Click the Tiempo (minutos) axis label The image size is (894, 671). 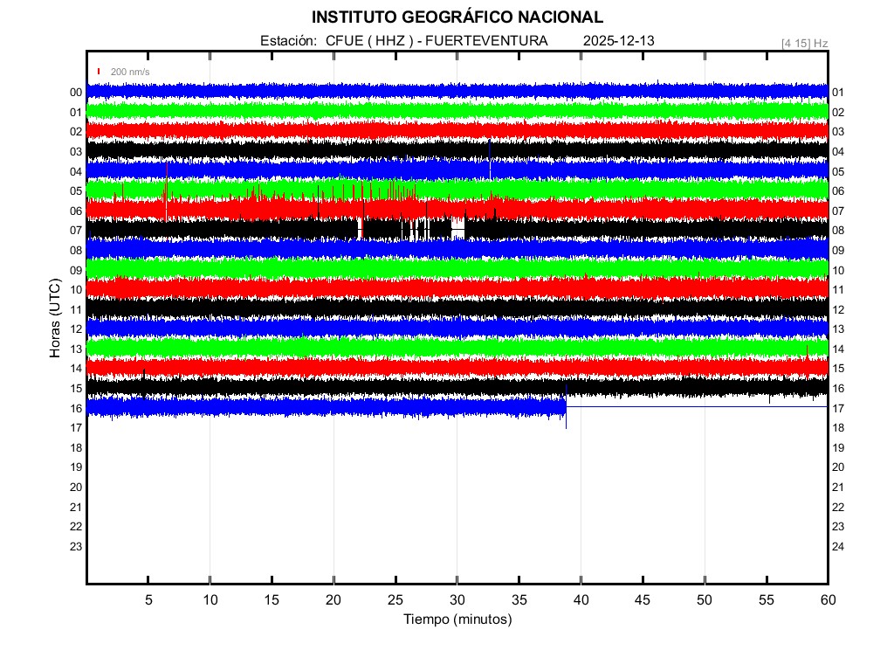pos(457,619)
